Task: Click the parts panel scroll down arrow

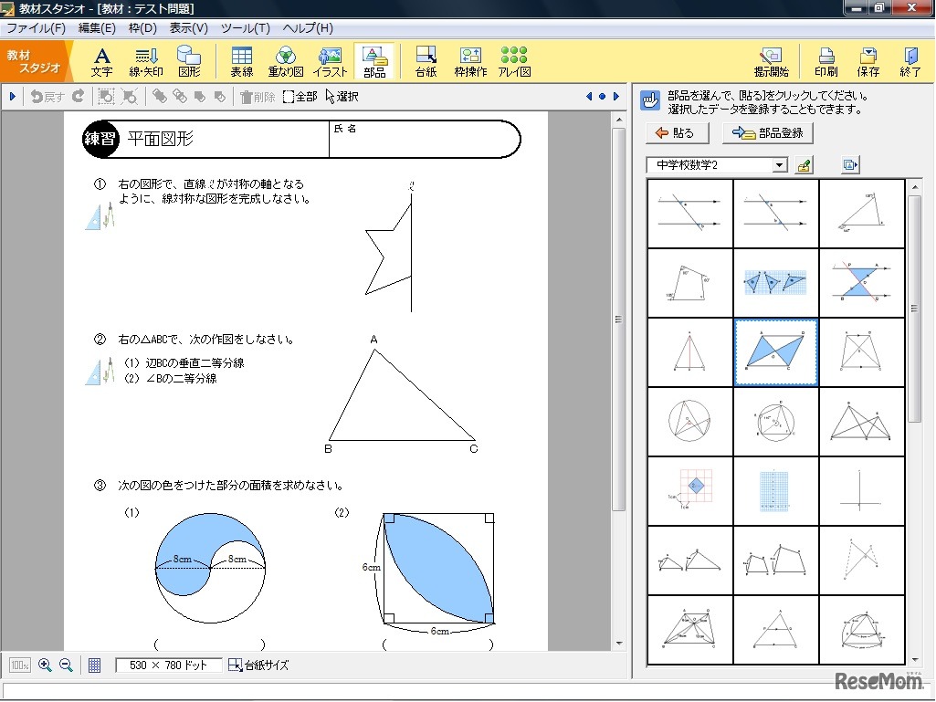Action: click(915, 659)
